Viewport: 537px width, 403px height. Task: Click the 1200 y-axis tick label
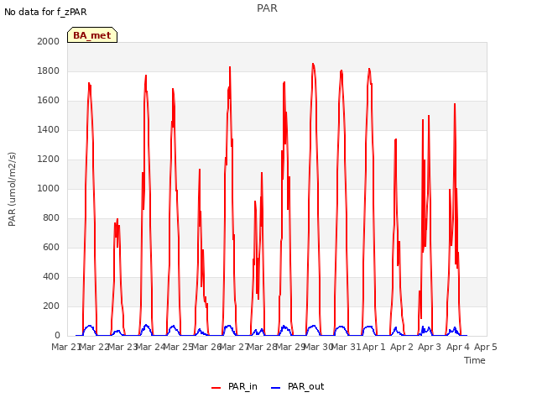(x=49, y=159)
